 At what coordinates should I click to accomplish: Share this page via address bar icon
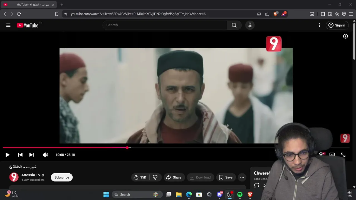point(267,14)
